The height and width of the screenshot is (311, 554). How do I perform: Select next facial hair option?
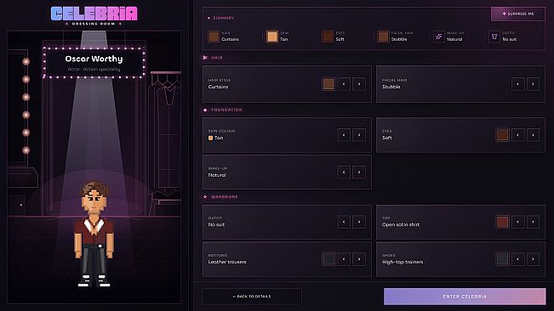tap(534, 84)
